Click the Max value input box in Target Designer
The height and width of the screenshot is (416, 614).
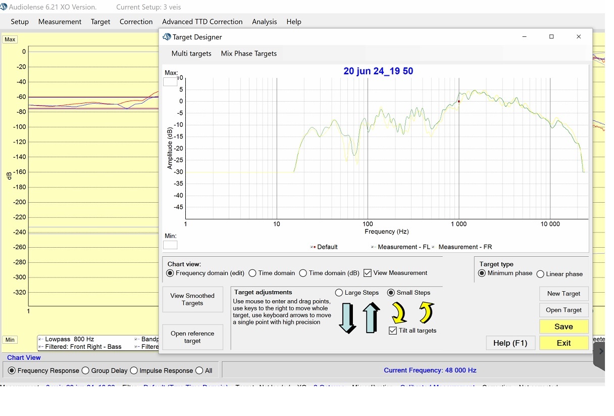tap(170, 81)
